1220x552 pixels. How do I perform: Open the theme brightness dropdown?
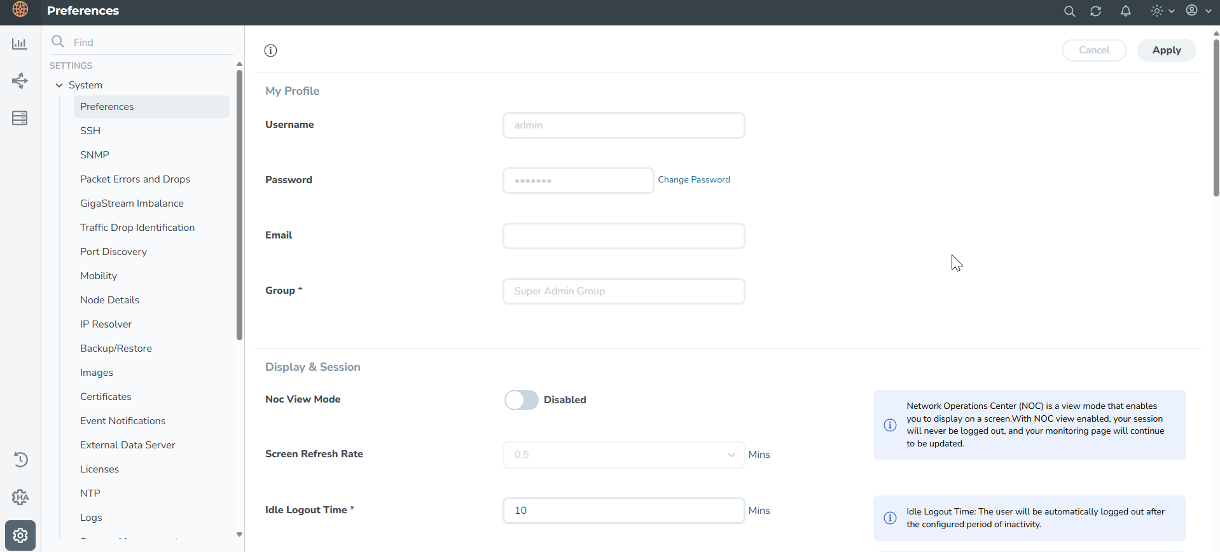pyautogui.click(x=1162, y=11)
